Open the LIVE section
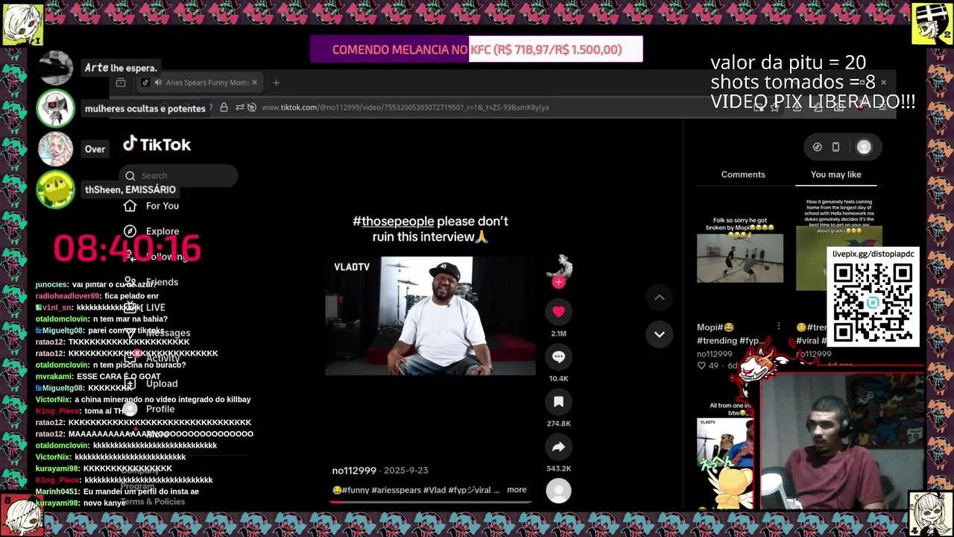 [x=155, y=307]
